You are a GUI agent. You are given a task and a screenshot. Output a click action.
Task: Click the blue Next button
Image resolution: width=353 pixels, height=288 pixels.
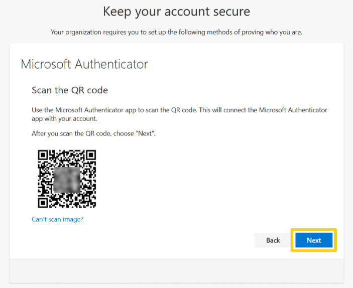(314, 240)
